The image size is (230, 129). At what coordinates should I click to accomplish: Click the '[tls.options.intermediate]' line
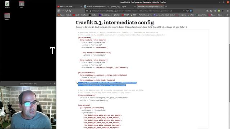point(92,107)
